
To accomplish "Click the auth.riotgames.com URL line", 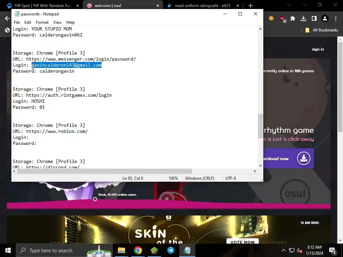I will (62, 95).
